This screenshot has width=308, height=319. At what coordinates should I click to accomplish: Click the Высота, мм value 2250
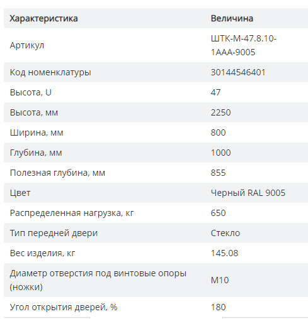(220, 112)
